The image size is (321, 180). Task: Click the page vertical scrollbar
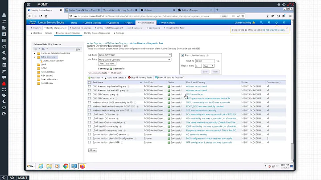292,151
